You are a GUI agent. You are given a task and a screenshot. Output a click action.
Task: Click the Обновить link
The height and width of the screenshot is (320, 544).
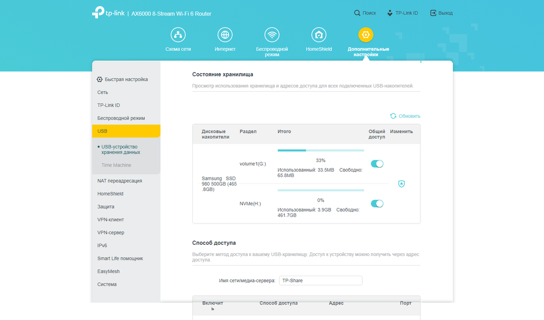coord(409,116)
